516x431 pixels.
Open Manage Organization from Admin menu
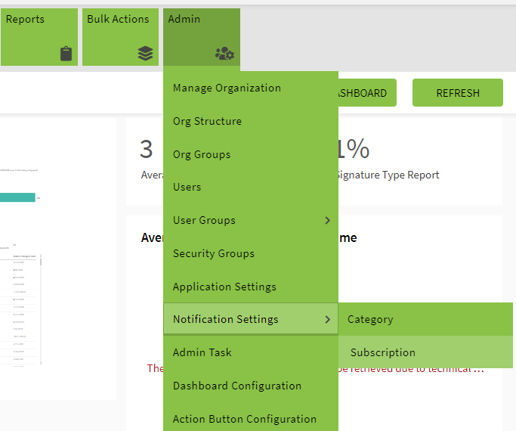[227, 88]
